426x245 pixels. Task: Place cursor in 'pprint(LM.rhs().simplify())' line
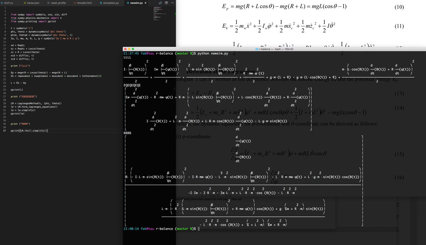pos(29,131)
